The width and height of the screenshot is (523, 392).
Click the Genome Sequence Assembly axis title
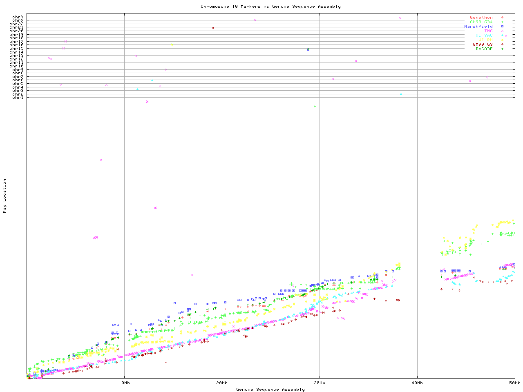click(270, 390)
